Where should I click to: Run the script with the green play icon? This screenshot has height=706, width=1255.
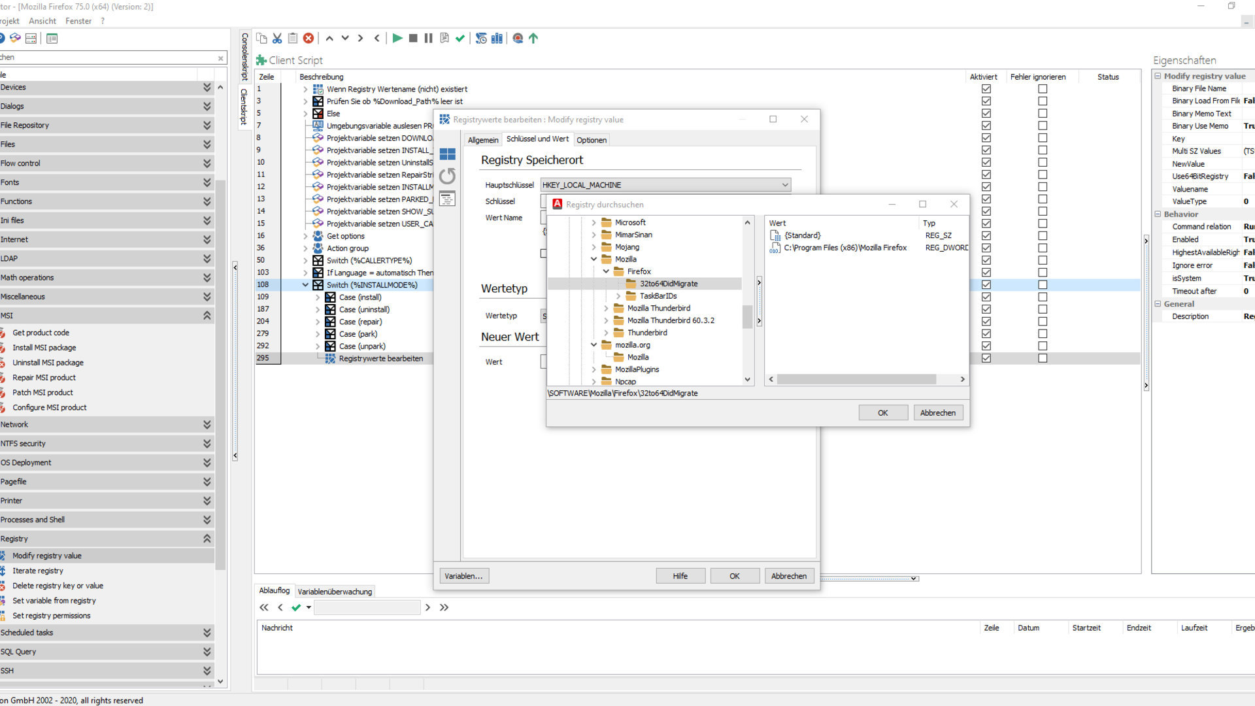tap(397, 39)
